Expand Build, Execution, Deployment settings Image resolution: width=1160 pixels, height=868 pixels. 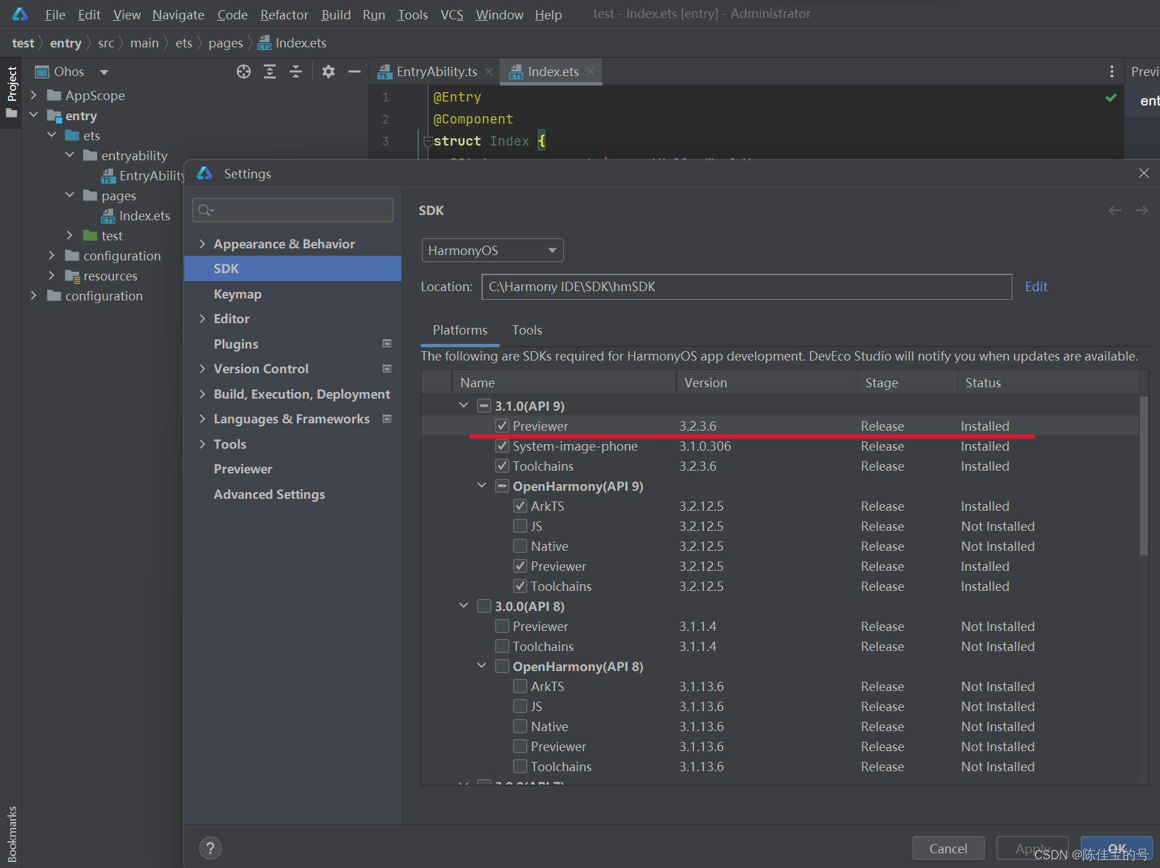click(x=202, y=394)
